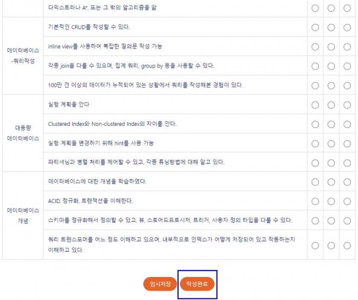This screenshot has height=300, width=358.
Task: Select first radio for 100만 건 이상 row
Action: click(315, 86)
